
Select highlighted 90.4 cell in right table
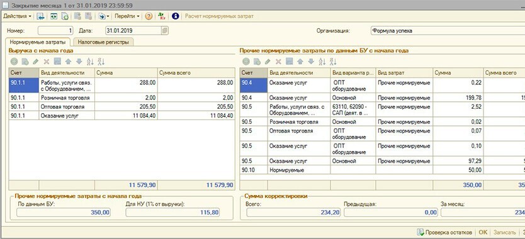[254, 86]
